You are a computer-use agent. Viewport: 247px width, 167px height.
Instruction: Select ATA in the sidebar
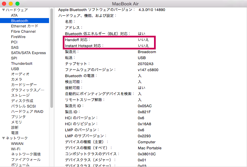(14, 15)
